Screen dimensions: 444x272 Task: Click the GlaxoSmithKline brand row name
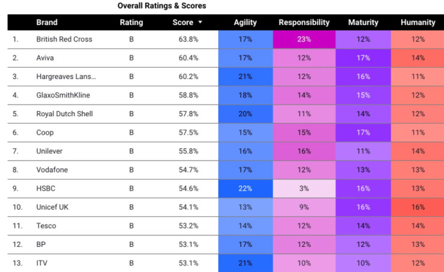click(x=64, y=95)
